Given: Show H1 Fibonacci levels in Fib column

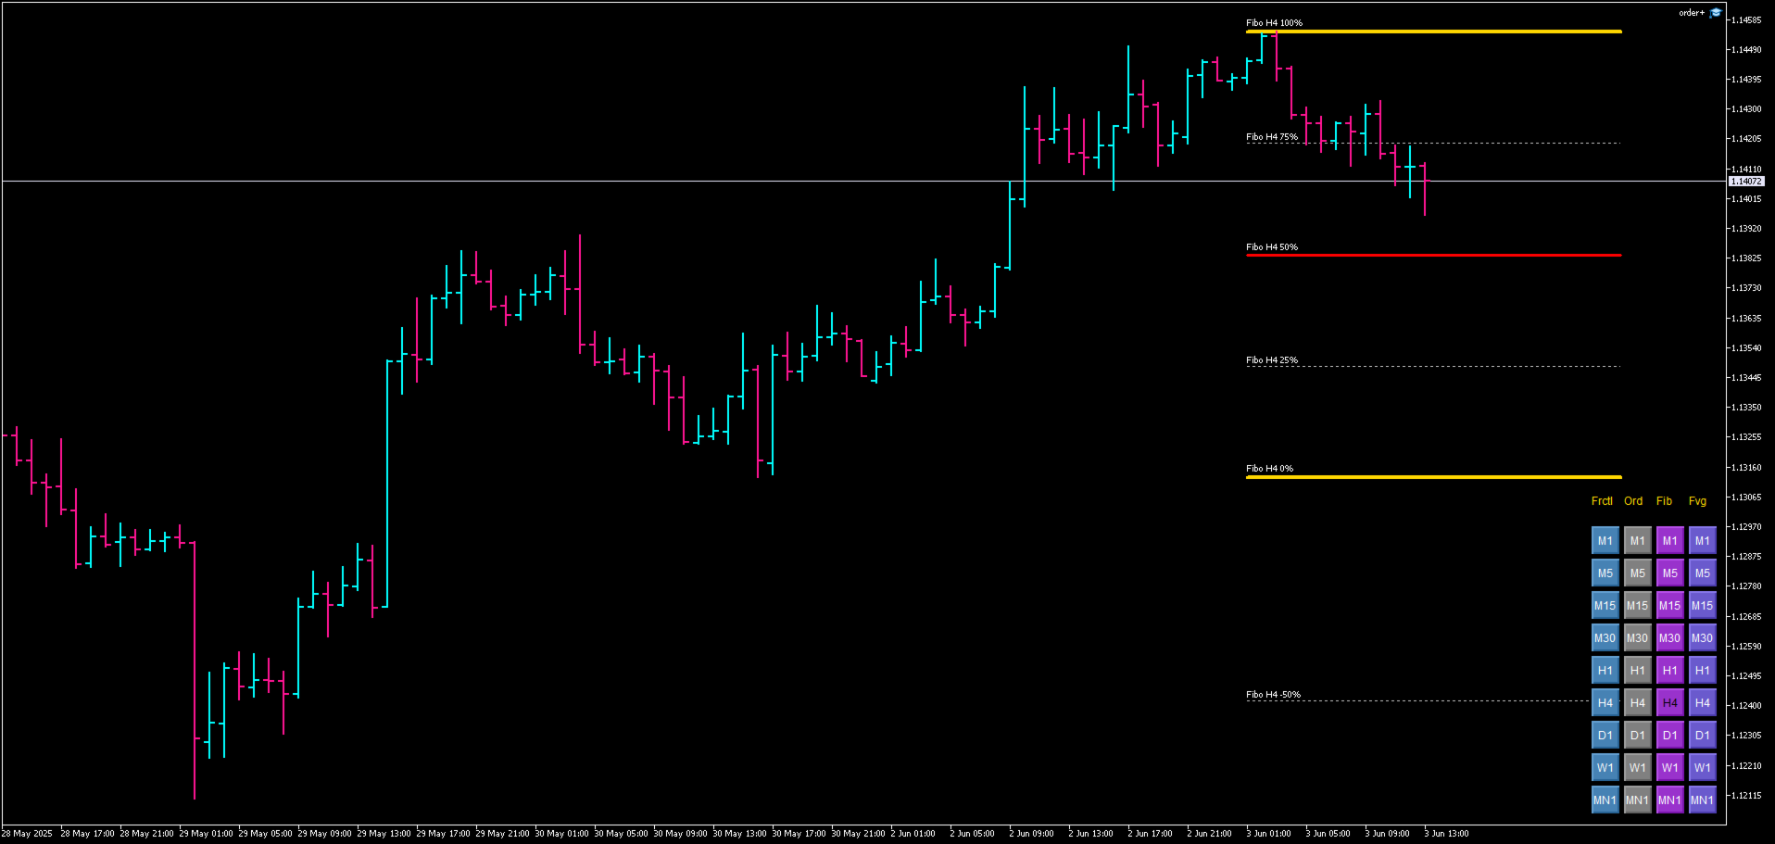Looking at the screenshot, I should 1669,671.
